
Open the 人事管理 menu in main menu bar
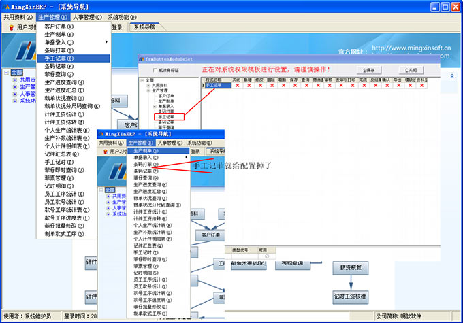tap(87, 18)
